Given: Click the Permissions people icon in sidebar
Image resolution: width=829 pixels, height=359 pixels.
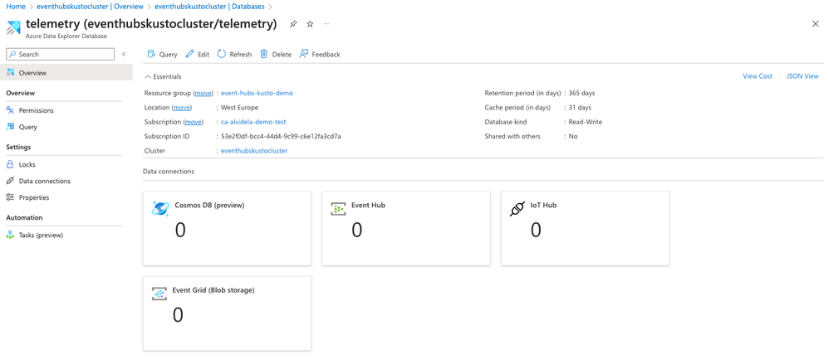Looking at the screenshot, I should coord(10,110).
